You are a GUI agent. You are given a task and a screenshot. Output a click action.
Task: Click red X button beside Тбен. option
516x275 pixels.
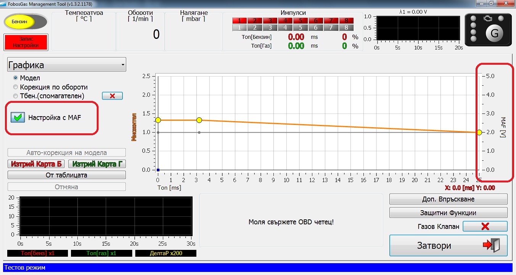click(x=112, y=96)
